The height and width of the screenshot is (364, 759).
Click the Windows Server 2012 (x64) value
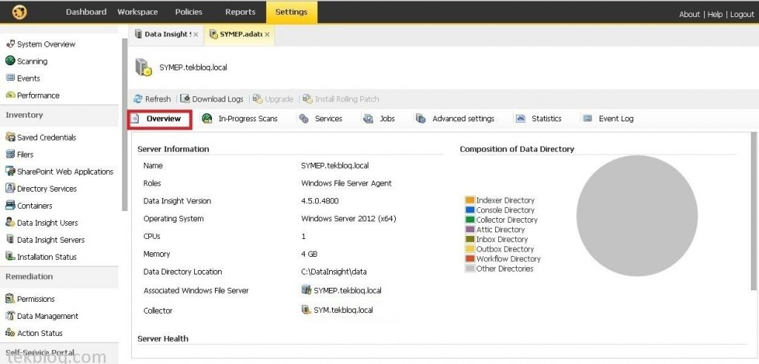tap(348, 218)
